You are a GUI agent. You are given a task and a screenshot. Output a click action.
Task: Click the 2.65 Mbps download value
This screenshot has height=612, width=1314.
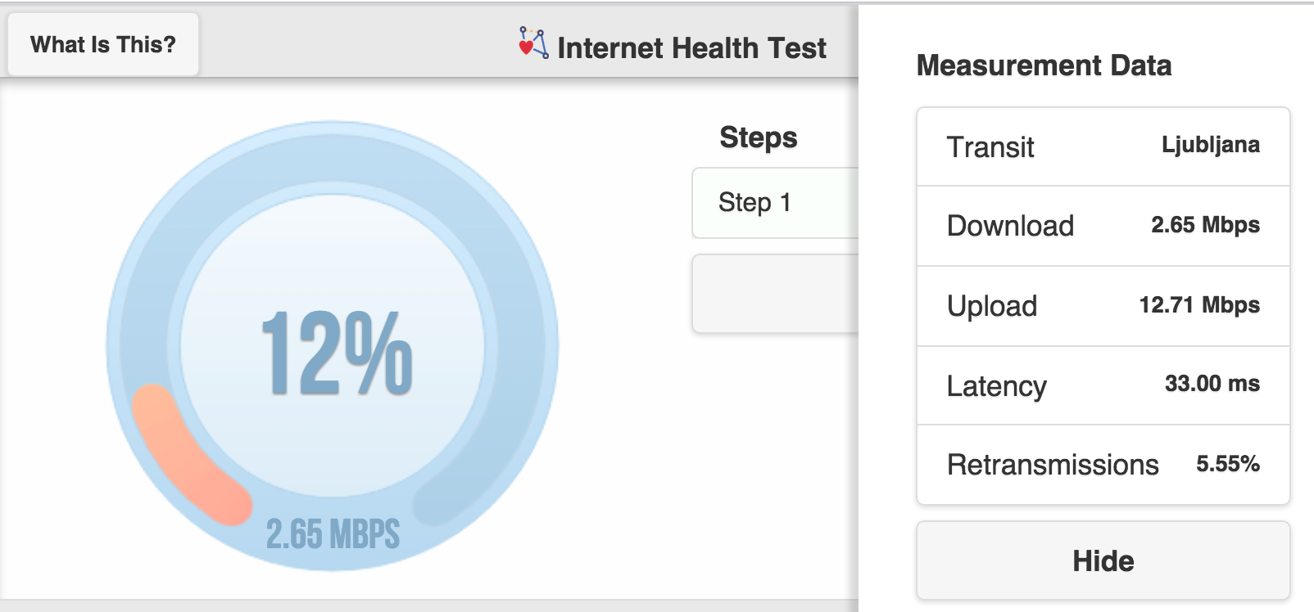tap(1205, 225)
